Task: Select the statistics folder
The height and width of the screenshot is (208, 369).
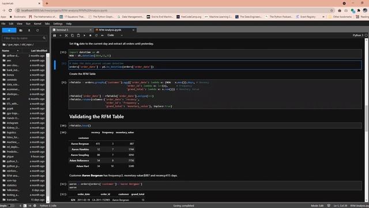Action: (23, 185)
